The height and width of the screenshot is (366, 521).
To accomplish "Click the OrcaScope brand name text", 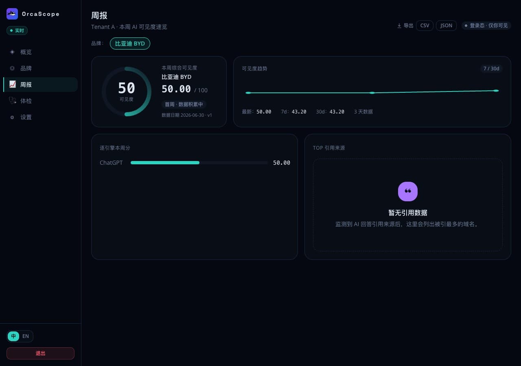I will (x=41, y=14).
